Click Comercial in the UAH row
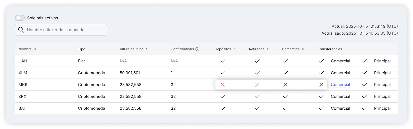This screenshot has width=413, height=129. click(x=340, y=61)
